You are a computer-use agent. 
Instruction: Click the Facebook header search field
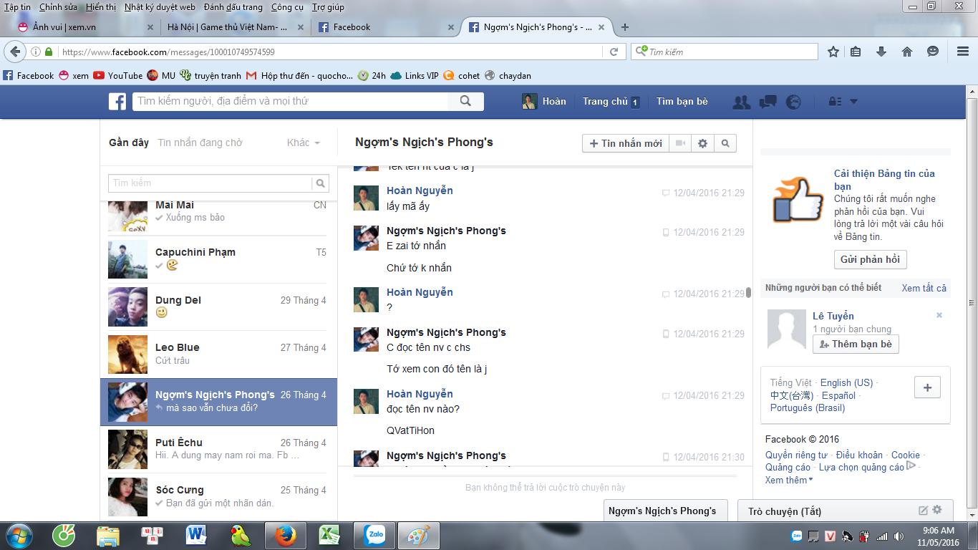pos(291,102)
